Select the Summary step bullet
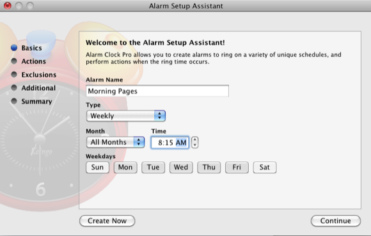 [x=14, y=101]
